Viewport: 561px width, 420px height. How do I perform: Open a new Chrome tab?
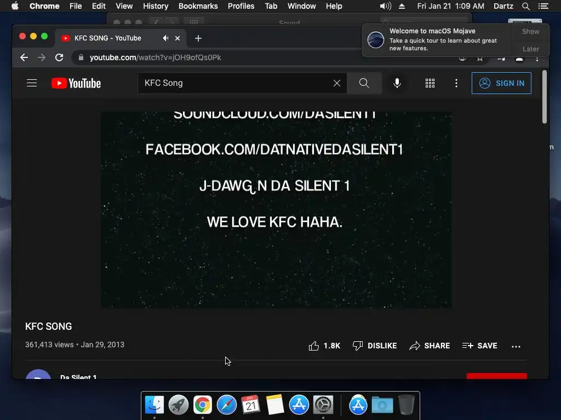(198, 38)
